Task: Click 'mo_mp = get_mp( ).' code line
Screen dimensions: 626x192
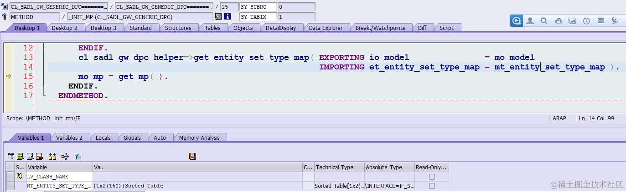Action: pyautogui.click(x=123, y=77)
